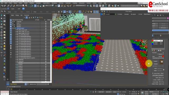169x95 pixels.
Task: Click the Sign In button
Action: click(x=143, y=3)
